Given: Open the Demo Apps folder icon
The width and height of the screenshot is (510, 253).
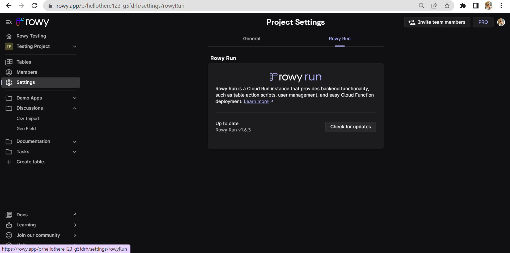Looking at the screenshot, I should pyautogui.click(x=9, y=98).
